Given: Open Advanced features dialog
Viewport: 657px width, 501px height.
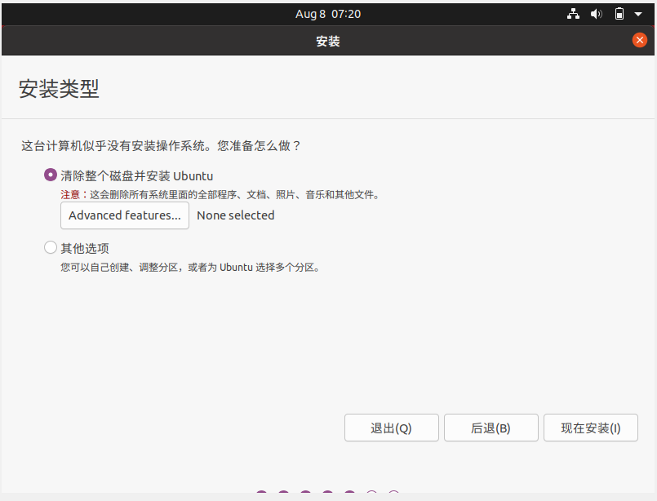Looking at the screenshot, I should [x=124, y=215].
